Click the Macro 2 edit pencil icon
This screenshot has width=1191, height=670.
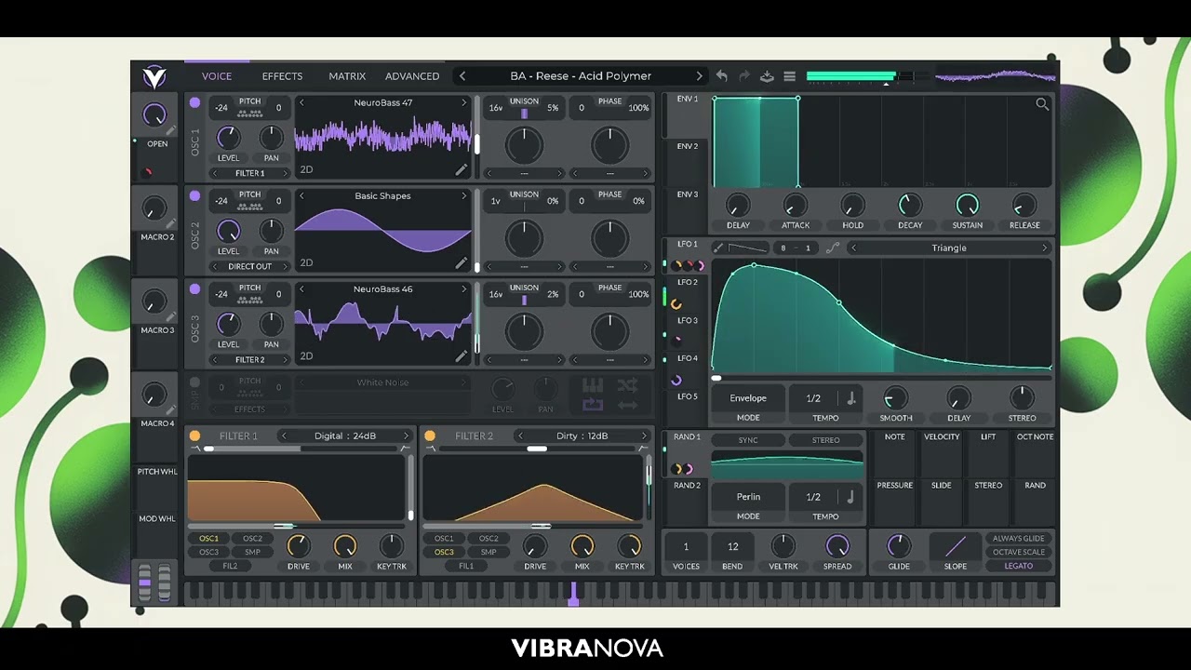[x=171, y=223]
